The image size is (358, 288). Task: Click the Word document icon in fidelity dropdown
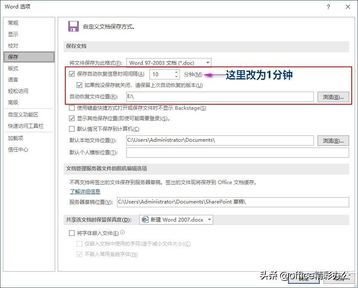pos(145,219)
